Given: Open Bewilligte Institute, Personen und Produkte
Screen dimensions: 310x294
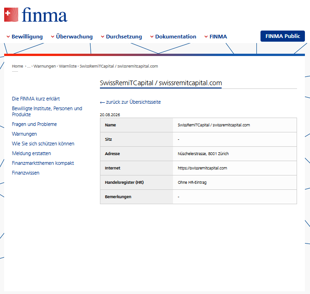Looking at the screenshot, I should (47, 112).
